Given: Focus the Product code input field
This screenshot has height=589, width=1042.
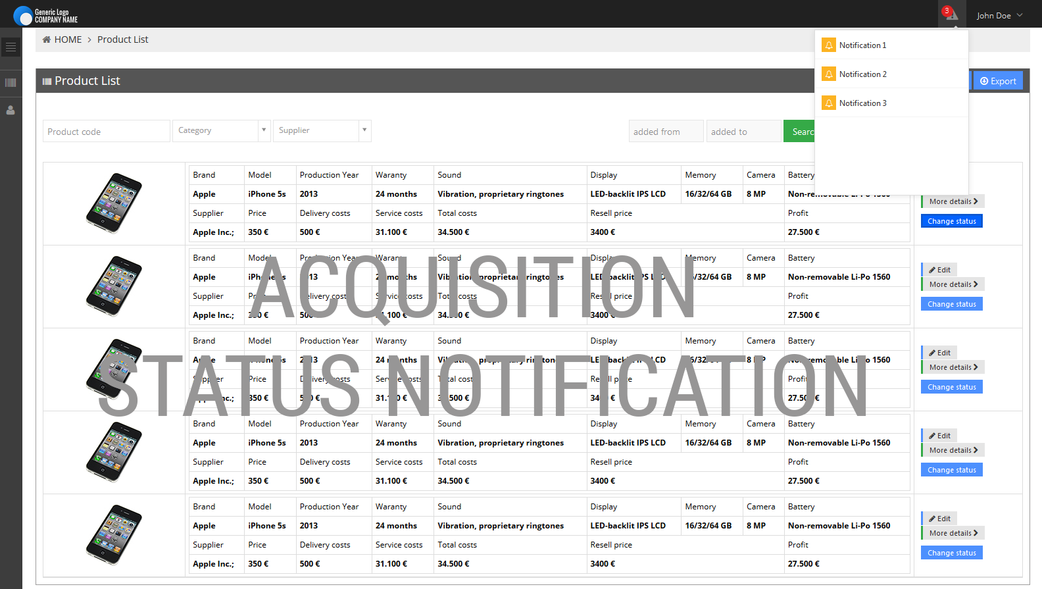Looking at the screenshot, I should [x=107, y=132].
